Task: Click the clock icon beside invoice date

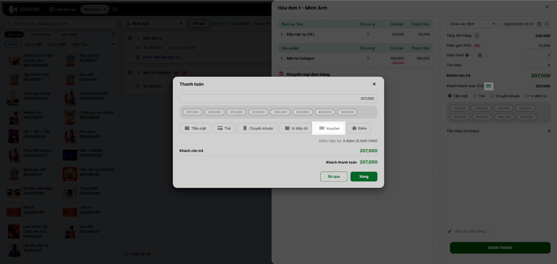Action: (547, 24)
